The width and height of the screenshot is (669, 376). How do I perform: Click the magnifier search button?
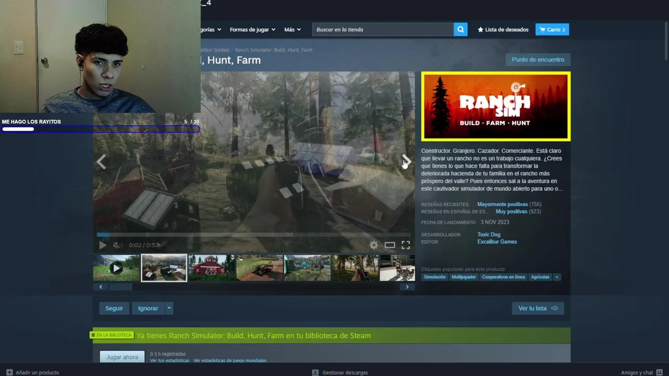coord(460,30)
